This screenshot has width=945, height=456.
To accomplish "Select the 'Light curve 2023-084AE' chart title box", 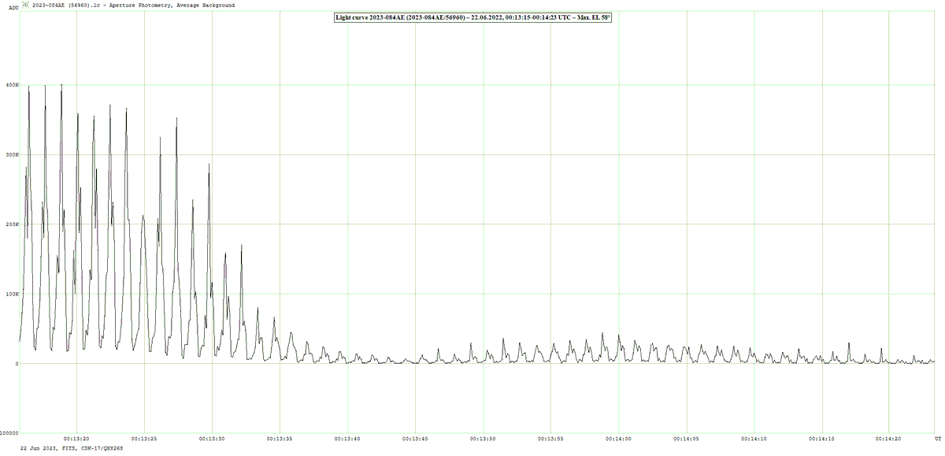I will tap(472, 17).
